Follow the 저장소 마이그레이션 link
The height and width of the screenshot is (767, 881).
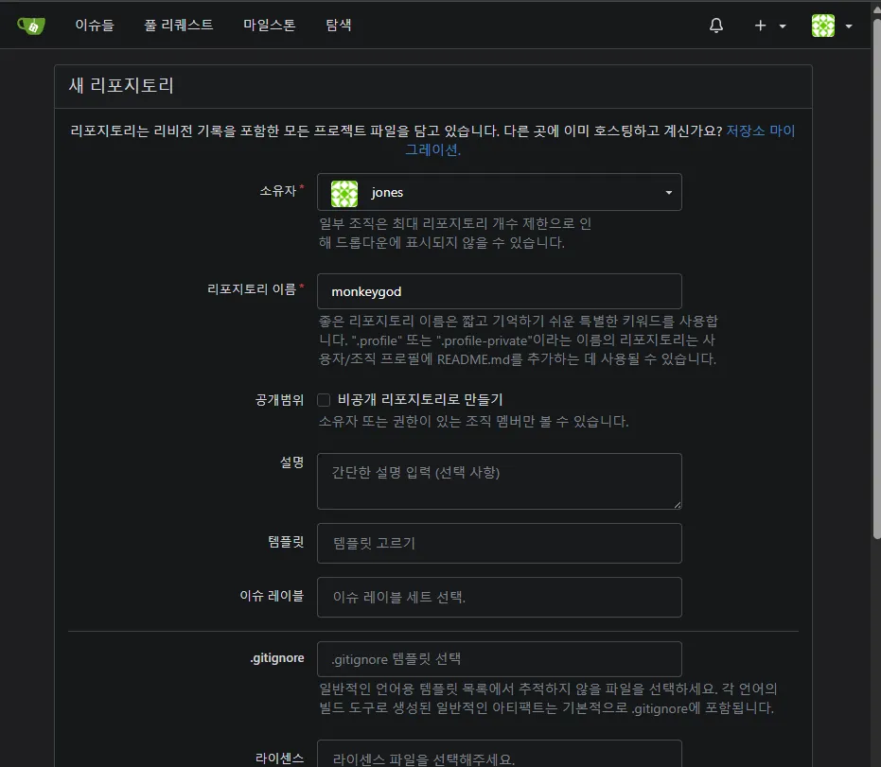(x=760, y=131)
